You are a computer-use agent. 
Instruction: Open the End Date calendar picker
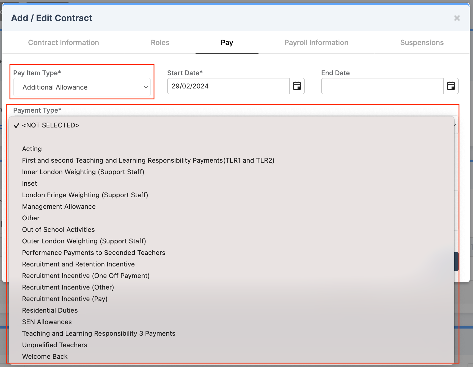tap(451, 86)
